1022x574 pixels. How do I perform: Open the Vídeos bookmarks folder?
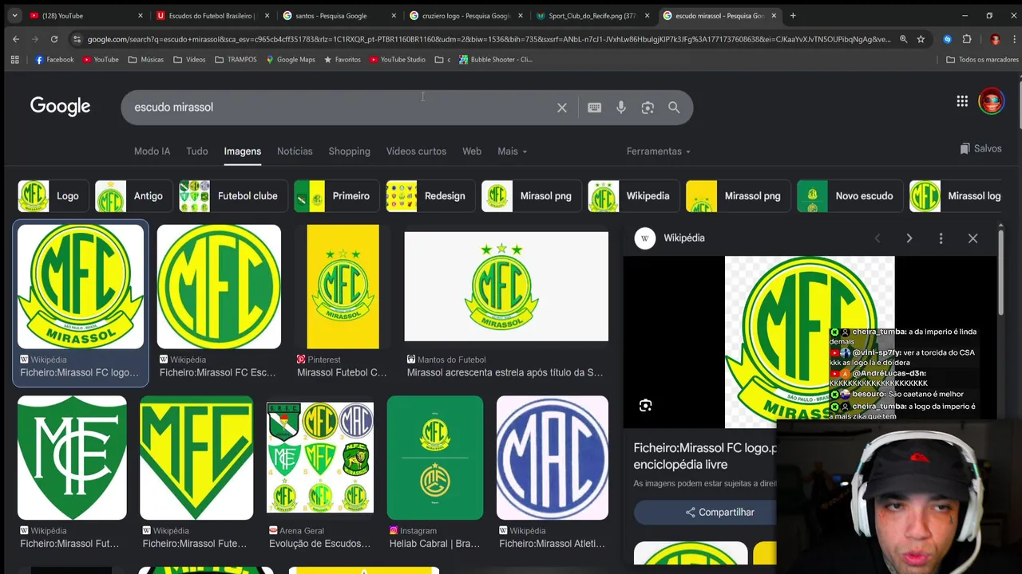pyautogui.click(x=189, y=60)
